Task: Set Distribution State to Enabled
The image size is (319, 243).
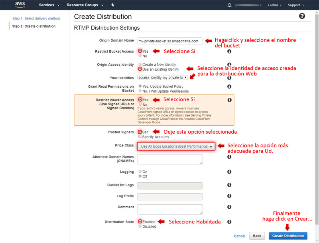Action: (140, 221)
